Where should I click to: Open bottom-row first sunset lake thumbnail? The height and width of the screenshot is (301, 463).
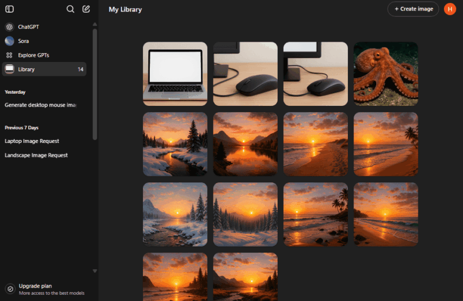tap(175, 277)
